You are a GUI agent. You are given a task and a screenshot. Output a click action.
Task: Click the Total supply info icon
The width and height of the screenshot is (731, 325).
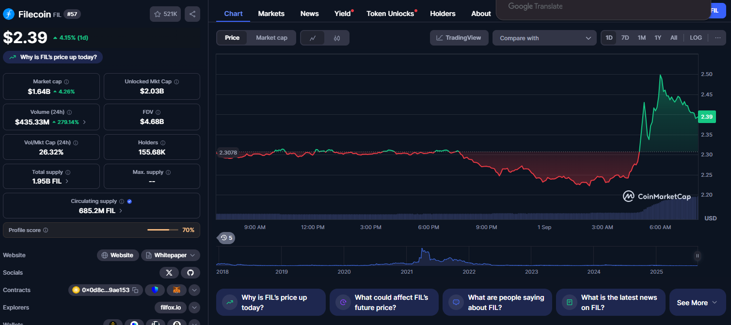(68, 172)
